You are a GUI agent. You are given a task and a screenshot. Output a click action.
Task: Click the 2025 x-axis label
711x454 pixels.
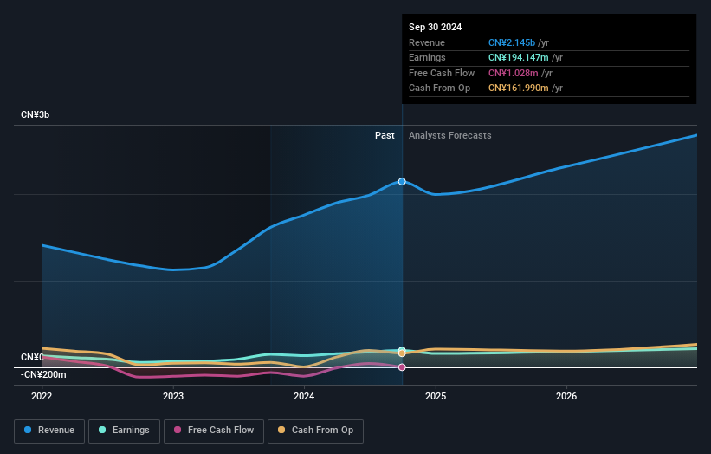tap(436, 396)
